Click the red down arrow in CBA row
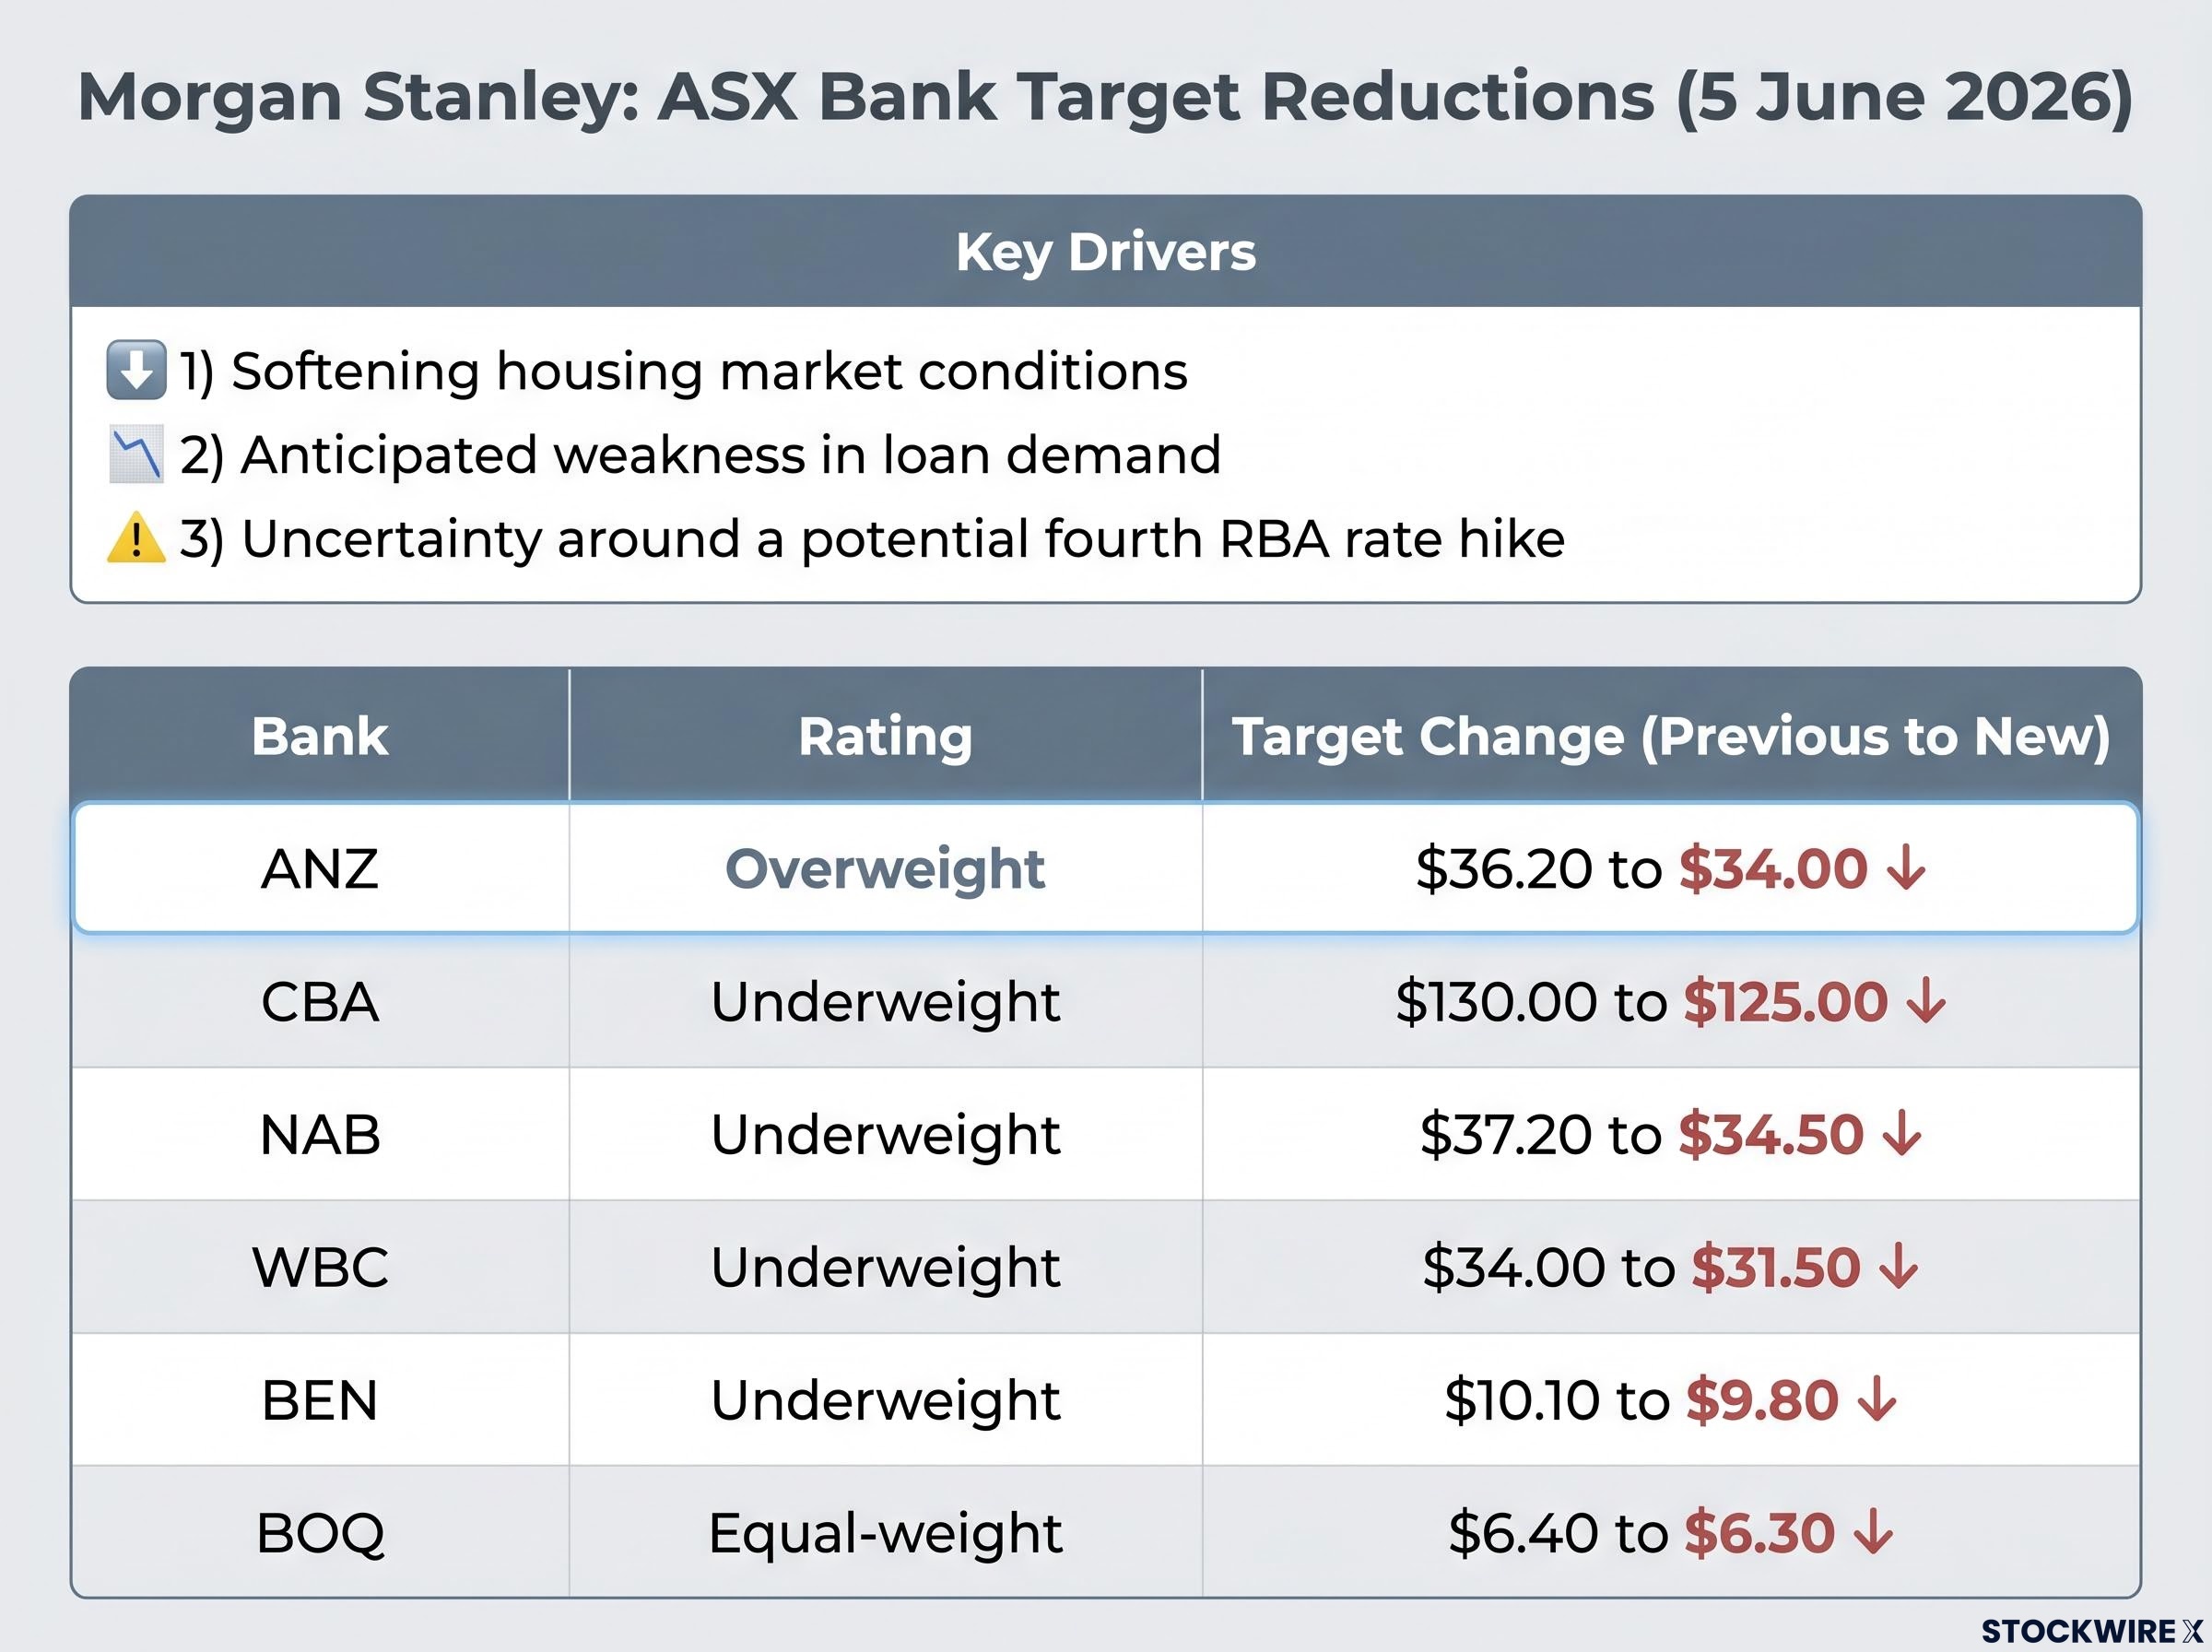Screen dimensions: 2212x1652 (x=1926, y=1001)
